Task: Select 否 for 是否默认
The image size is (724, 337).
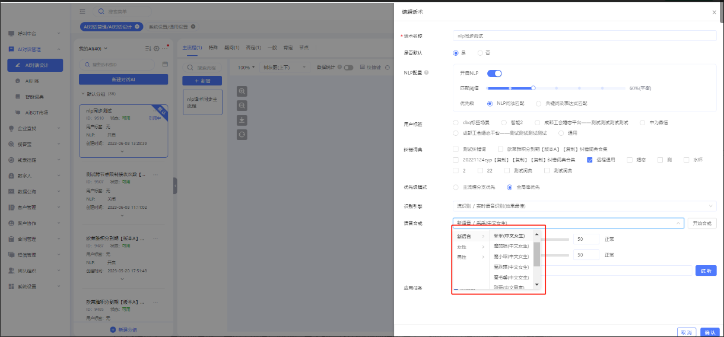Action: (481, 53)
